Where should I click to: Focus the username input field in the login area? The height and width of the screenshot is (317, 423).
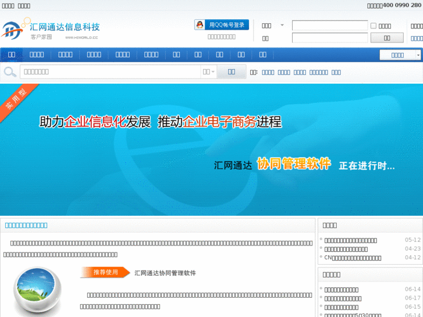[x=330, y=26]
